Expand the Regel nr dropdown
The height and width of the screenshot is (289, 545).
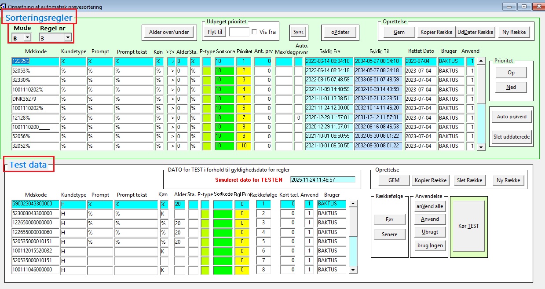67,38
